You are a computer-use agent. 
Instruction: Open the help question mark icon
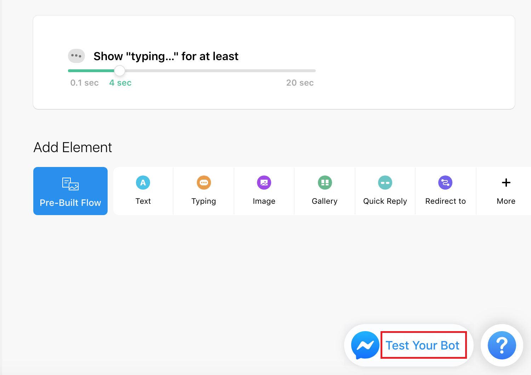[502, 345]
